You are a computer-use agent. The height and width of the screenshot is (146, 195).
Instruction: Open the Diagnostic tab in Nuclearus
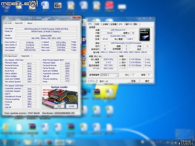25,56
